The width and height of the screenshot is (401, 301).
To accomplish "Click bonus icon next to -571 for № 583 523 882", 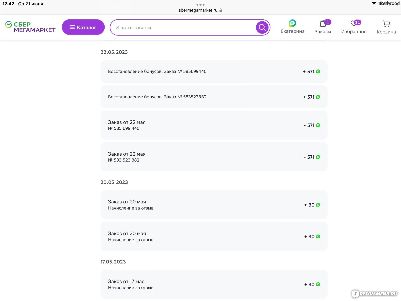I will click(318, 157).
